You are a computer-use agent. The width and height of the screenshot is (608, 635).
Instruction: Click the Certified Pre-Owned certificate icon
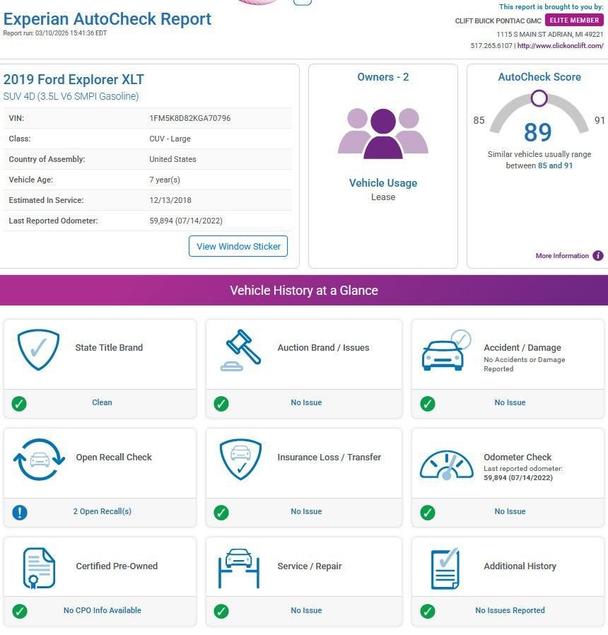39,567
